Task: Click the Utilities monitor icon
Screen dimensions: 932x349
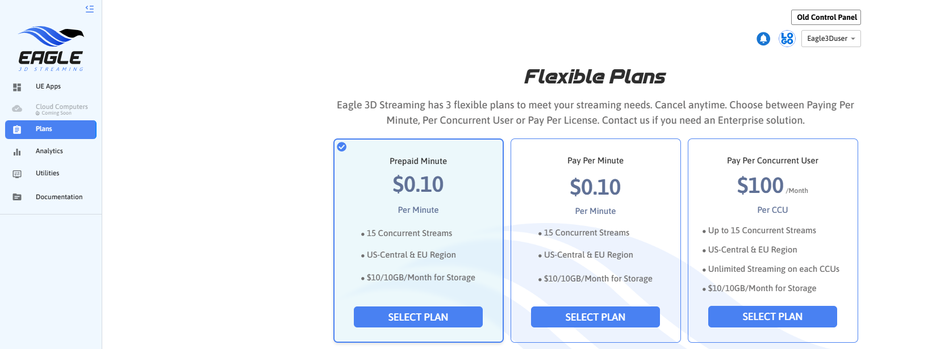Action: pos(17,174)
